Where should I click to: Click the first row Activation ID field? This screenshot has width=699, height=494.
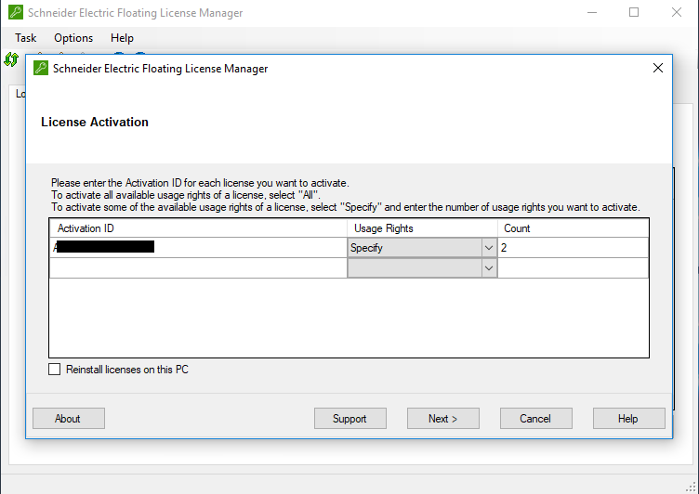tap(198, 247)
